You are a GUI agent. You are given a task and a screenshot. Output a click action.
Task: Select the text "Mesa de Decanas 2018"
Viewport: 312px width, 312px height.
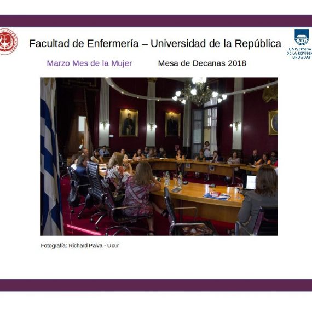click(202, 63)
